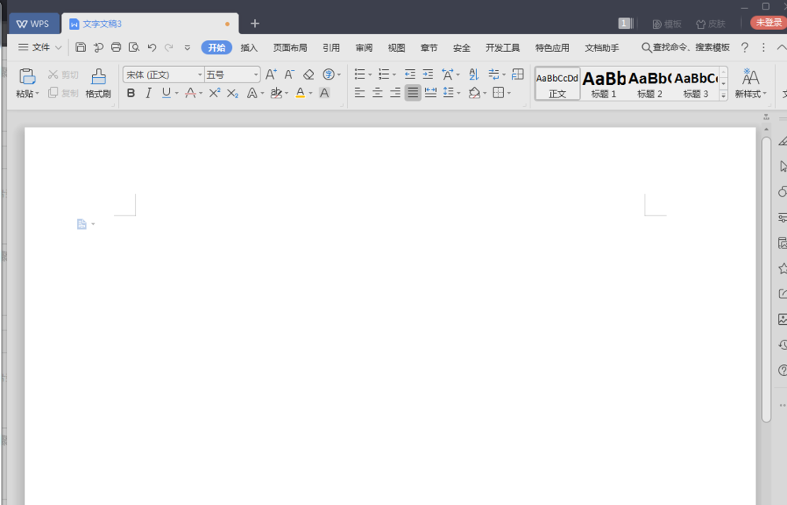
Task: Toggle Strikethrough formatting
Action: [x=190, y=93]
